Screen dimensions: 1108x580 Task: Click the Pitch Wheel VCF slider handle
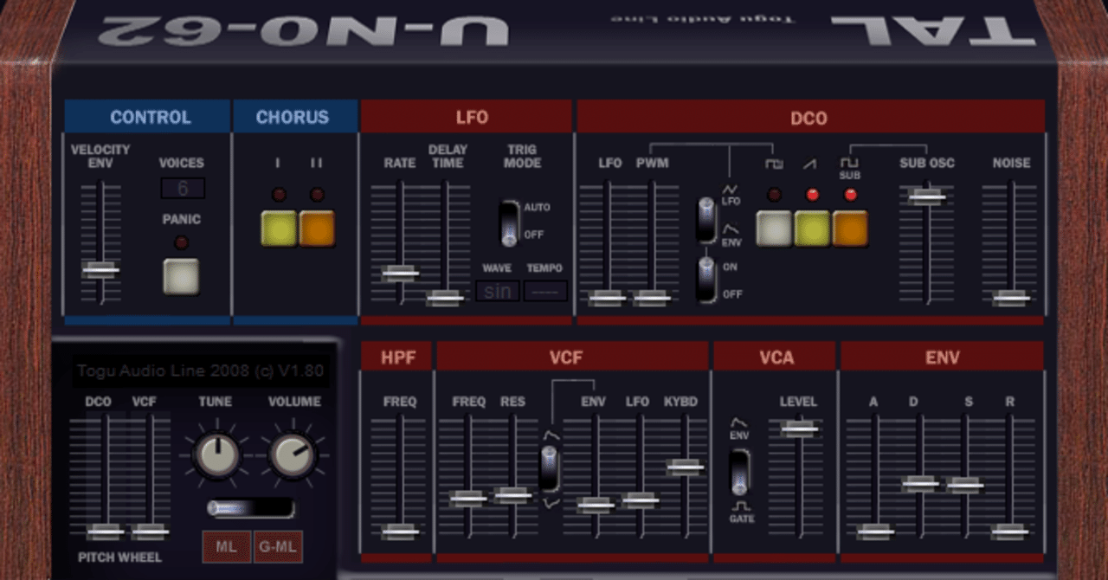coord(150,532)
